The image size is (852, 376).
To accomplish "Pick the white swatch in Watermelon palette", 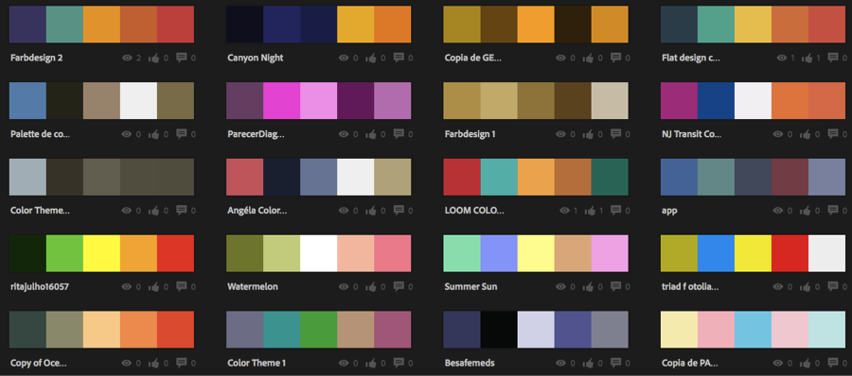I will [318, 253].
